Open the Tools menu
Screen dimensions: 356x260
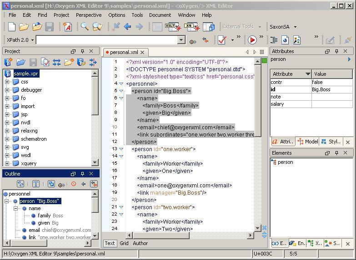(x=137, y=15)
